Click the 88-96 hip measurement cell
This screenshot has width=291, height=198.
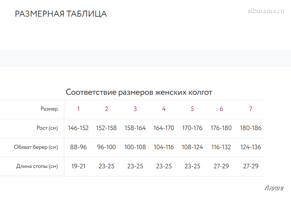tap(78, 147)
